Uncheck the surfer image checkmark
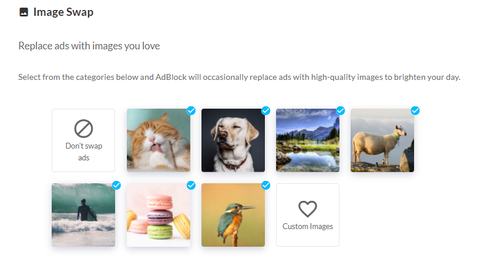 coord(116,185)
